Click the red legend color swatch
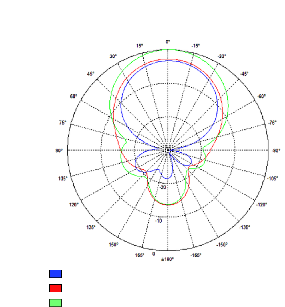Viewport: 285px width, 307px height. point(56,288)
